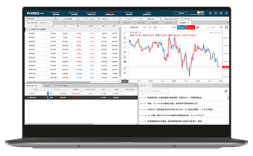The image size is (253, 156).
Task: Click the market analysis button
Action: (x=89, y=19)
